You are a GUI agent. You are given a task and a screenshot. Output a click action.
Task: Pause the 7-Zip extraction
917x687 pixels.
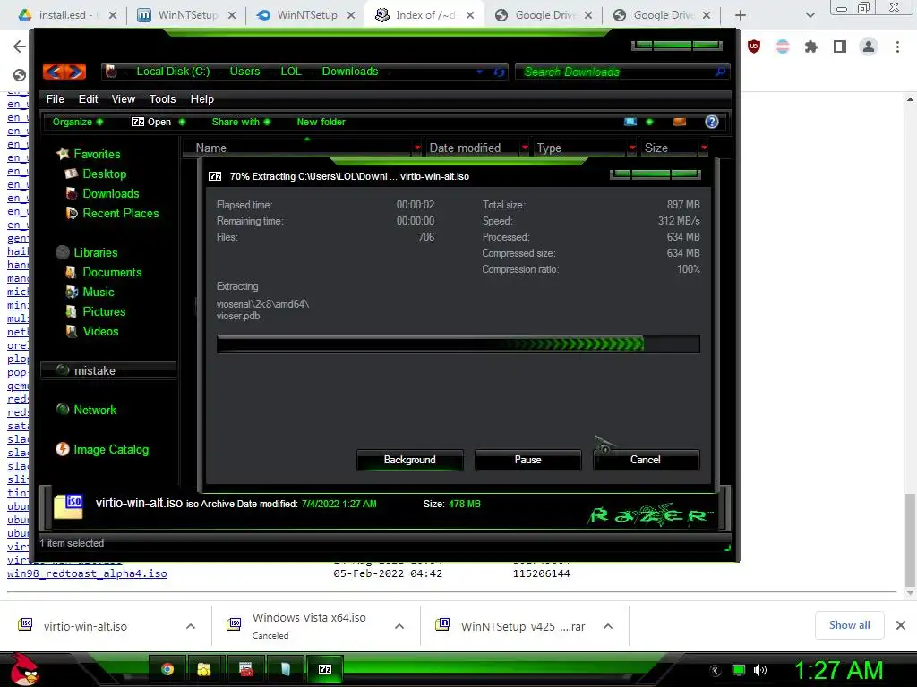click(528, 460)
